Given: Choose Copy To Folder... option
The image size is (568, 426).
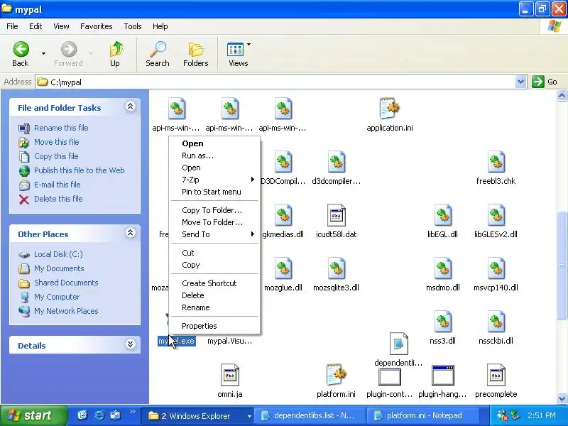Looking at the screenshot, I should pyautogui.click(x=214, y=210).
